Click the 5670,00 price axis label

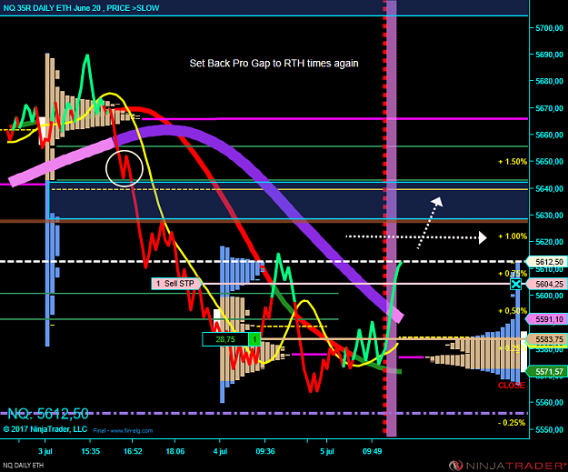(549, 108)
